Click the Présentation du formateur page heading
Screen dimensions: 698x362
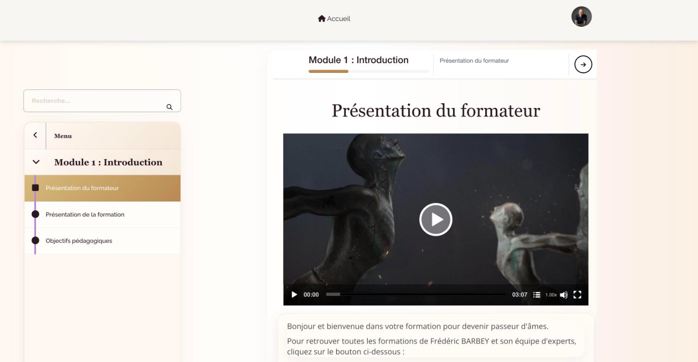click(x=436, y=111)
